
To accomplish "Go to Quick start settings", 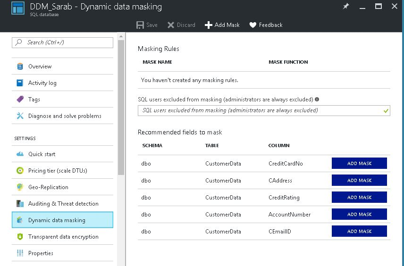I will (x=62, y=154).
